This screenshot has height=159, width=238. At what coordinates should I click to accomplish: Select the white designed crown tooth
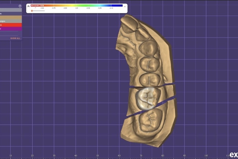[146, 99]
